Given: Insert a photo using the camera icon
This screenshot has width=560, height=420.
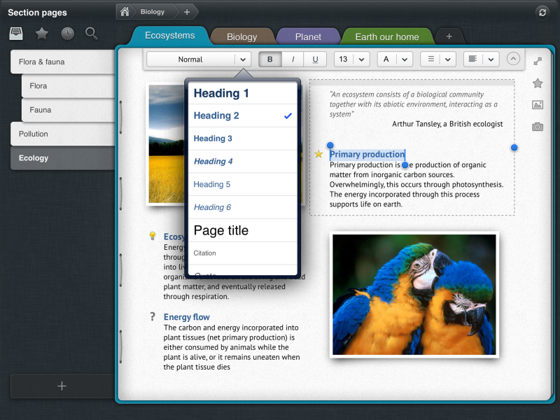Looking at the screenshot, I should pyautogui.click(x=538, y=127).
